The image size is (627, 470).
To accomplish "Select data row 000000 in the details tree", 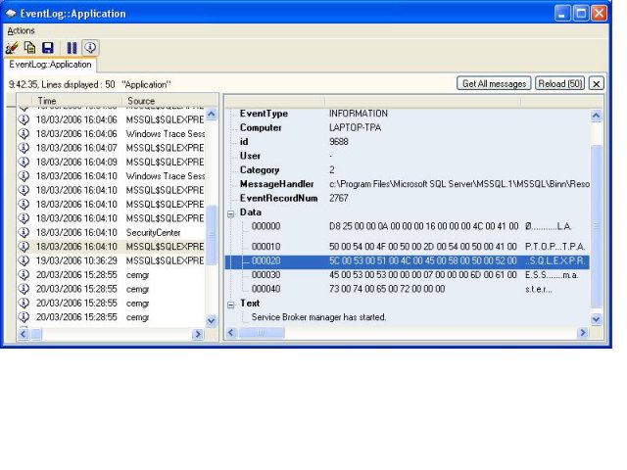I will [408, 226].
